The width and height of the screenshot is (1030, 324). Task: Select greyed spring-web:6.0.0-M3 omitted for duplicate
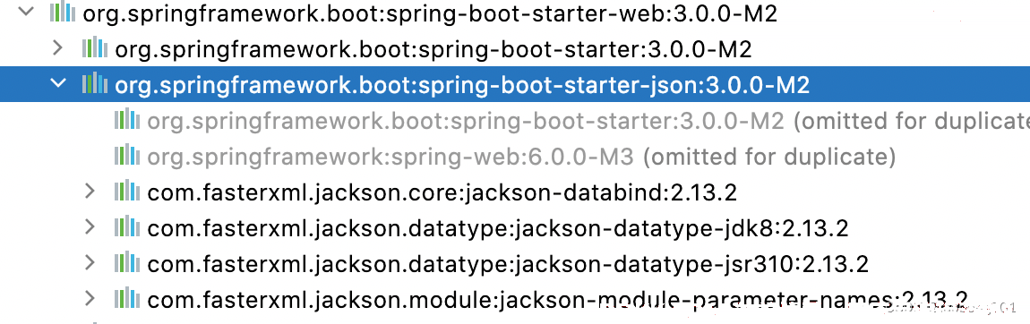coord(515,156)
